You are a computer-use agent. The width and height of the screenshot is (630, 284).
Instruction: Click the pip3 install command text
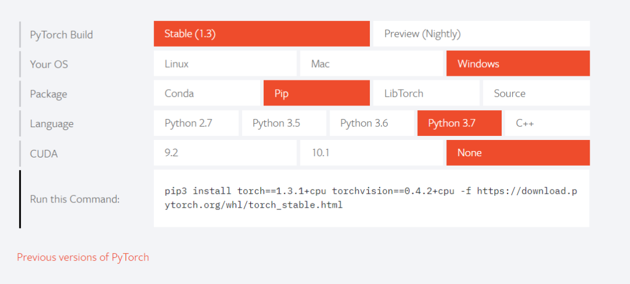click(x=371, y=198)
